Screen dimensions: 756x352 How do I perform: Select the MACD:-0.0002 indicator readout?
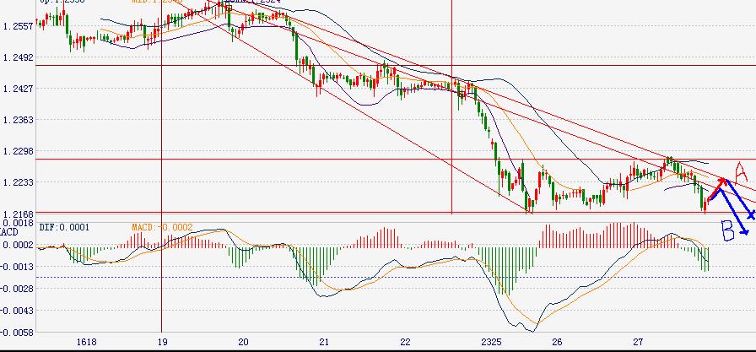(163, 227)
